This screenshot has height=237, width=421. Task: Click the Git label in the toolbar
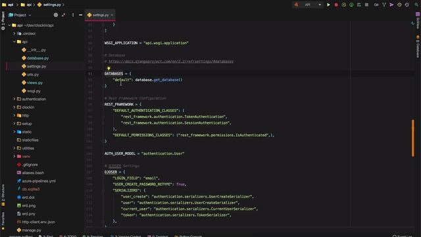(x=376, y=5)
